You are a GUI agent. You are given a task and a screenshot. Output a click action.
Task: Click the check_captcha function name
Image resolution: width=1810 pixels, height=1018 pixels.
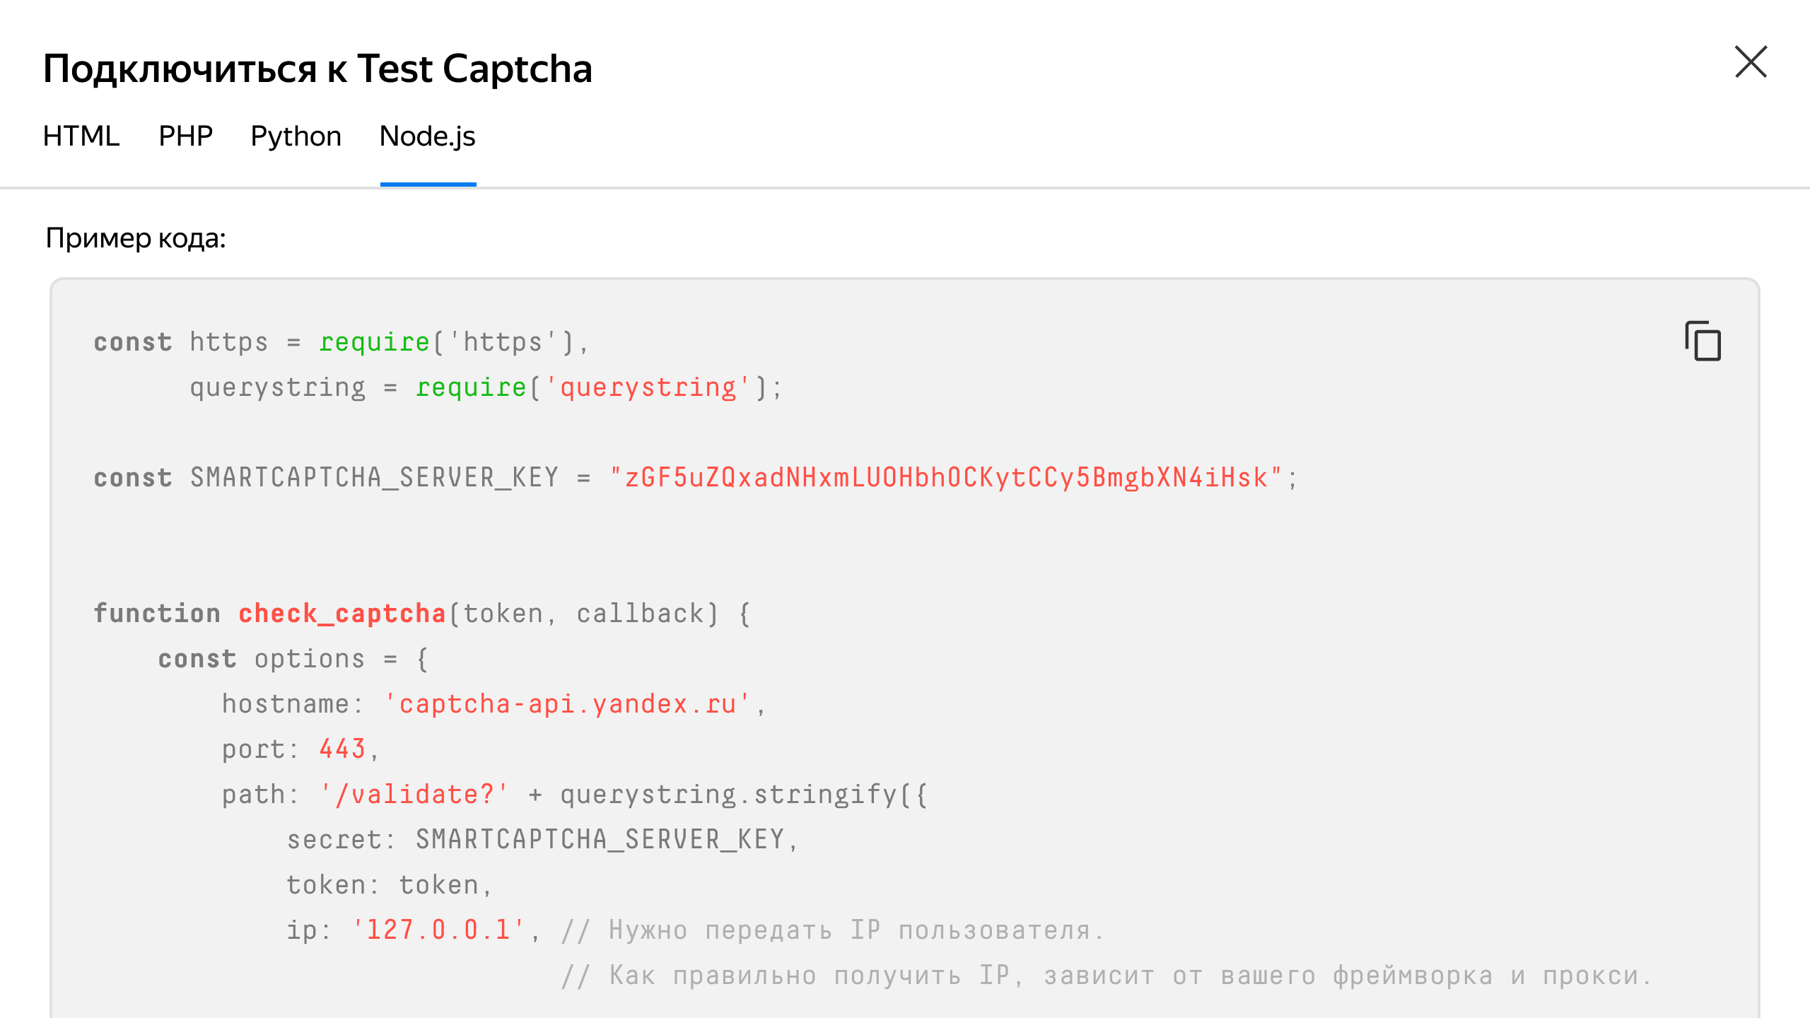pos(342,614)
